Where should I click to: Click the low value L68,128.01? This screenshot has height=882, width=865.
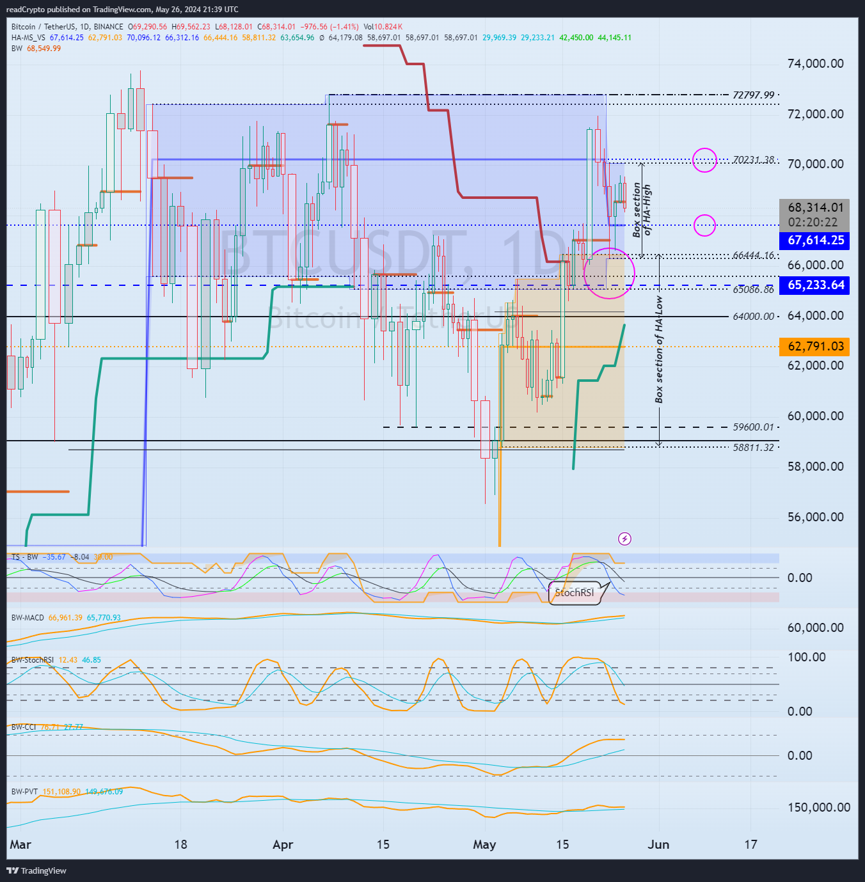click(234, 27)
